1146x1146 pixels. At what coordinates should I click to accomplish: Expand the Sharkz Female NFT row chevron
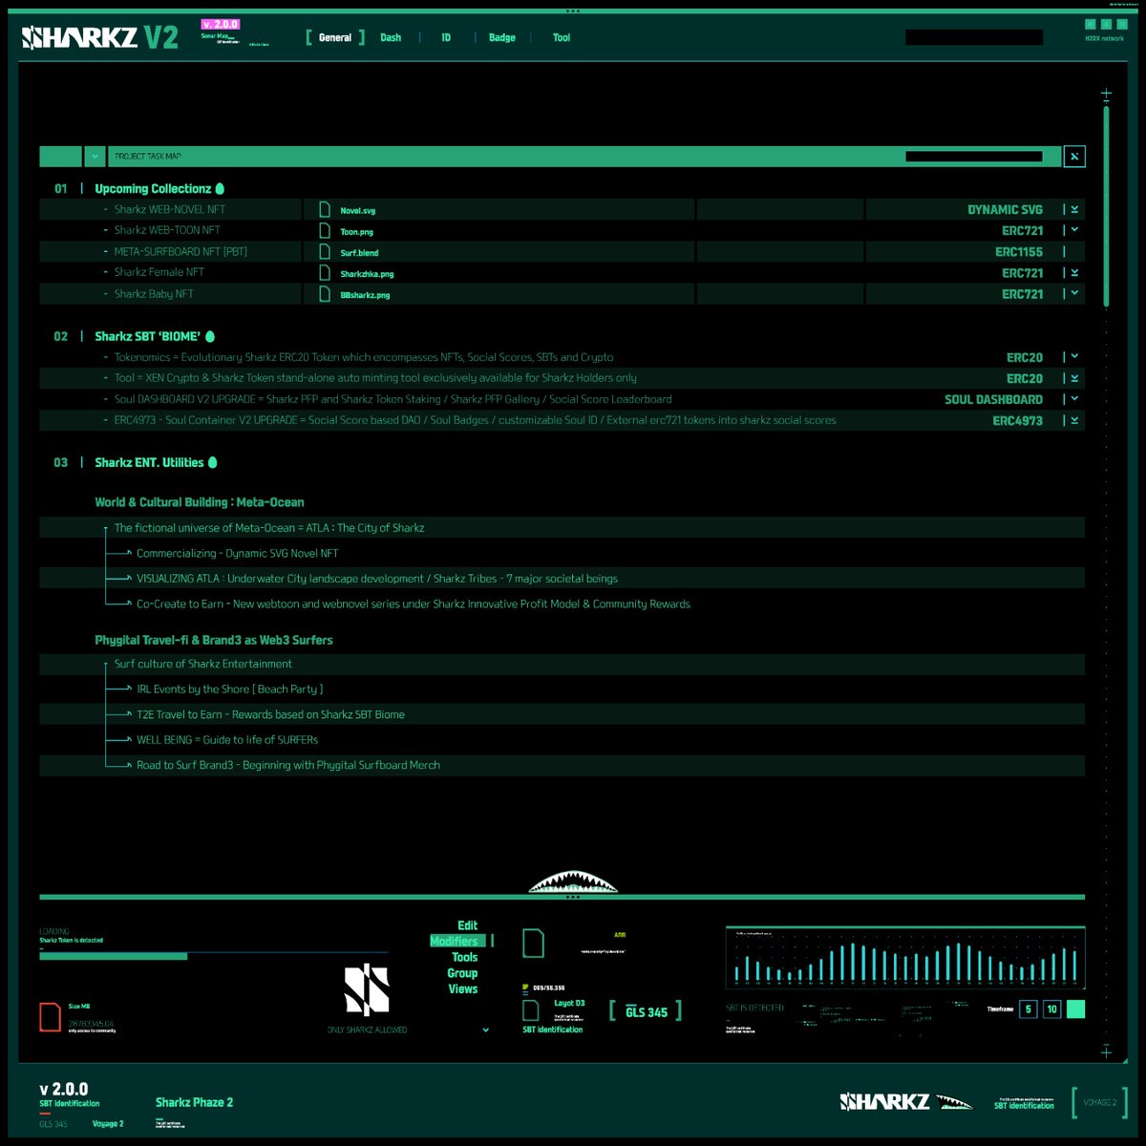tap(1074, 273)
